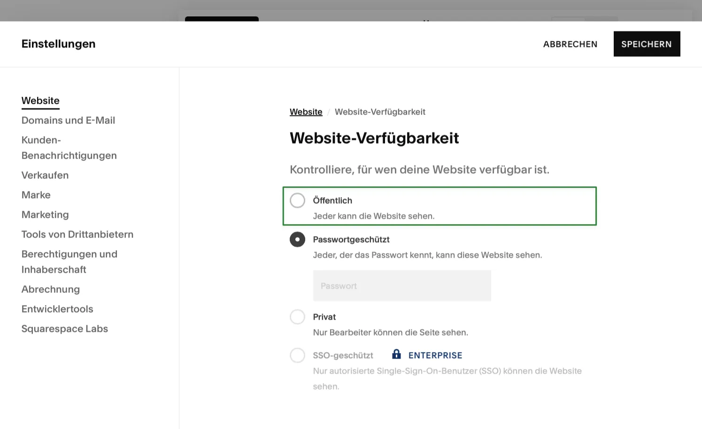This screenshot has width=702, height=429.
Task: Open Website in the settings sidebar
Action: point(40,100)
